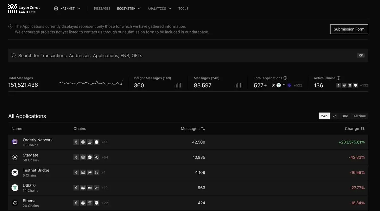Image resolution: width=380 pixels, height=211 pixels.
Task: Focus the transactions and addresses search field
Action: pos(188,55)
